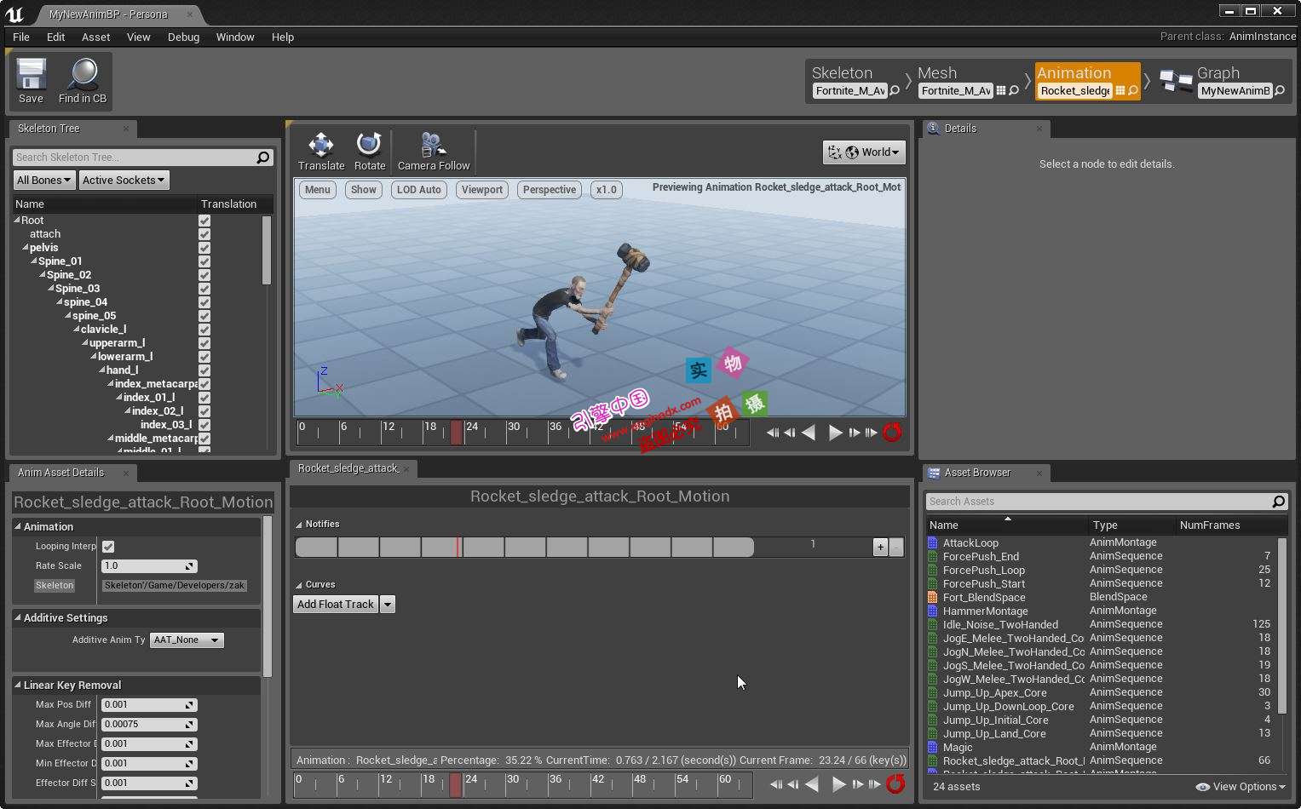The height and width of the screenshot is (809, 1301).
Task: Collapse pelvis bone in Skeleton Tree
Action: pos(26,247)
